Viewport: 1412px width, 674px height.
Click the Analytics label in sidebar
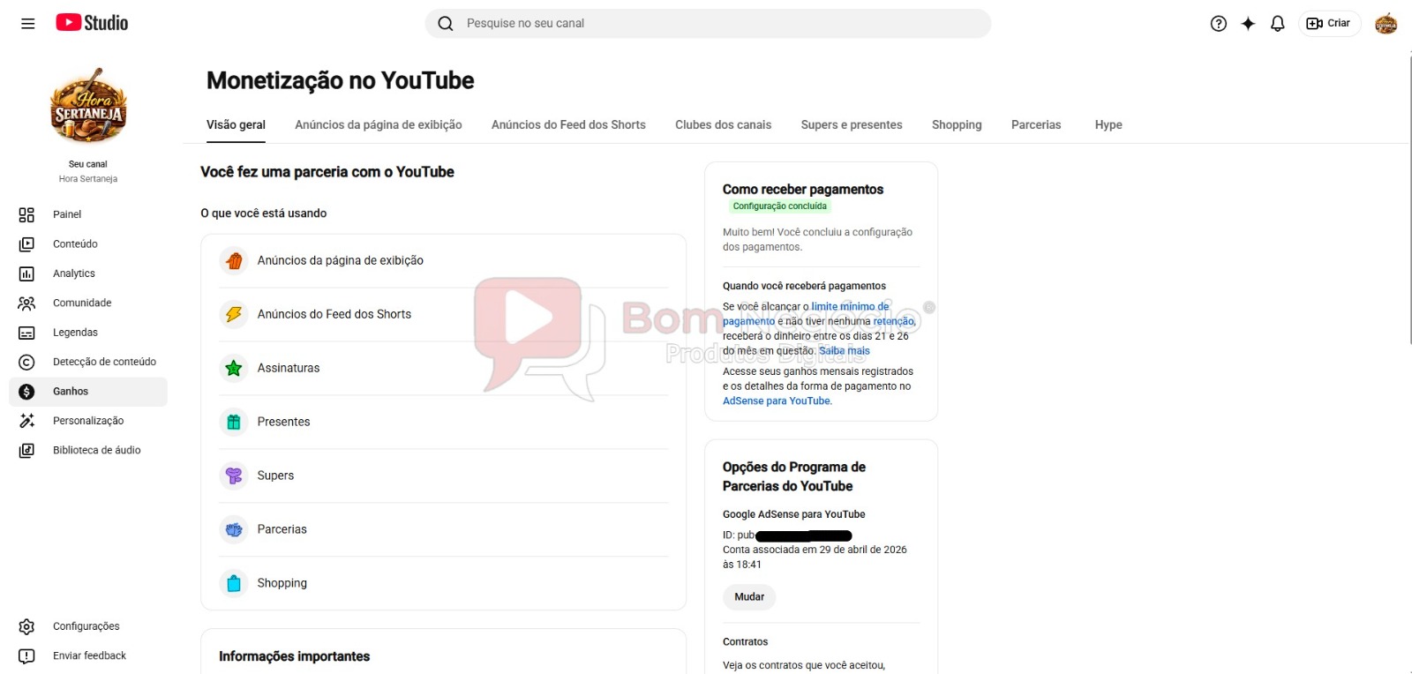[74, 273]
